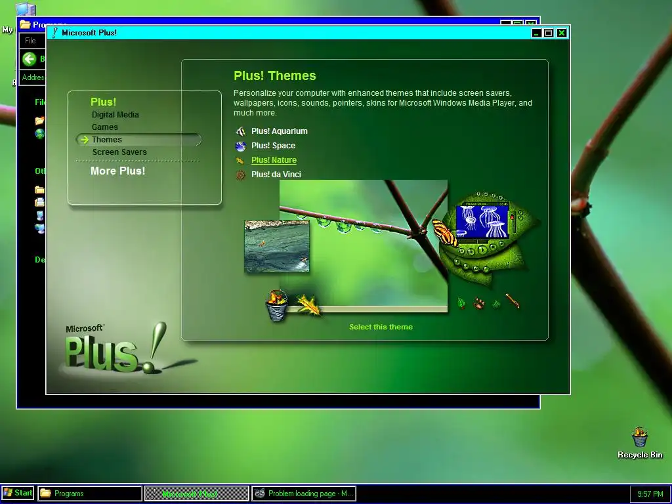Click the Back arrow in Programs window

(29, 58)
